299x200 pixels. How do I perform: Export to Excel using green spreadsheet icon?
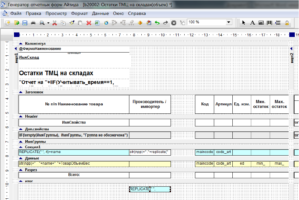pos(97,23)
